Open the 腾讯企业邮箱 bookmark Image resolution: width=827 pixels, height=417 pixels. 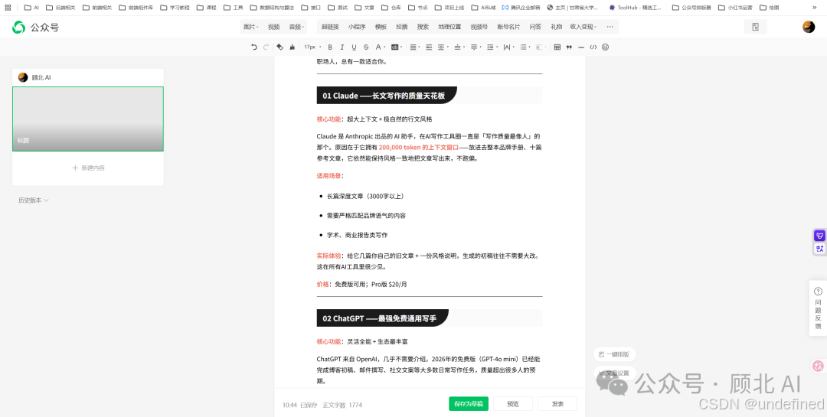click(521, 8)
